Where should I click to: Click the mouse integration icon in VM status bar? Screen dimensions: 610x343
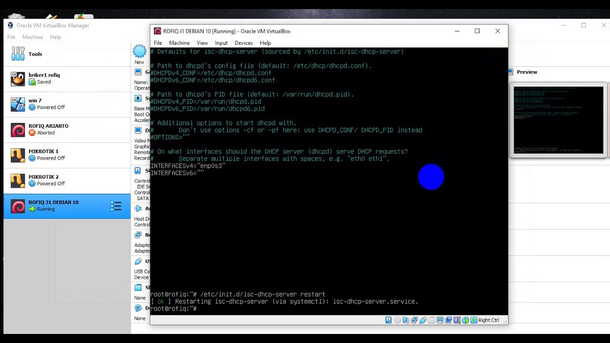[x=466, y=320]
